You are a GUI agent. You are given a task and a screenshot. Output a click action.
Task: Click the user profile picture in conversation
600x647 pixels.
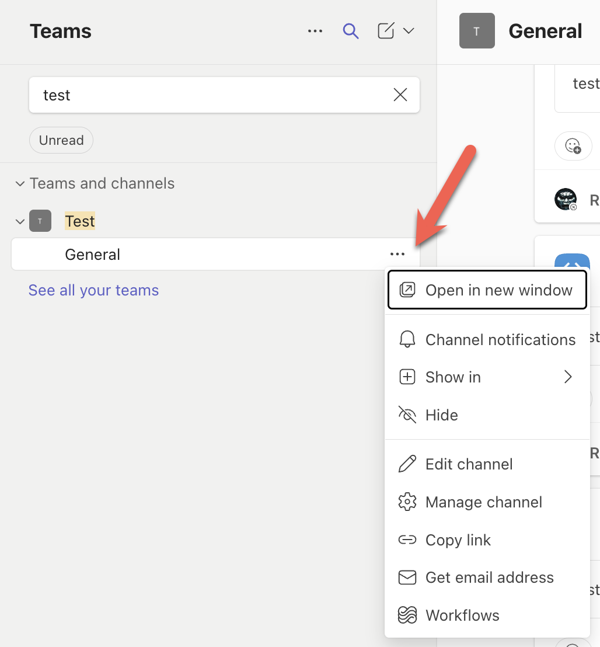tap(566, 199)
